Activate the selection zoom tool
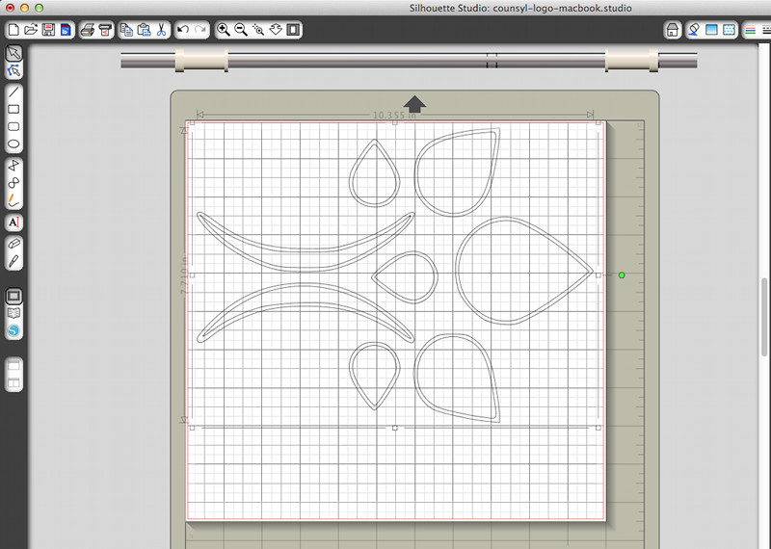Image resolution: width=771 pixels, height=549 pixels. pos(258,30)
